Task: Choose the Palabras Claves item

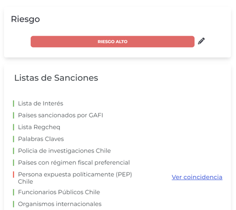Action: [x=41, y=139]
